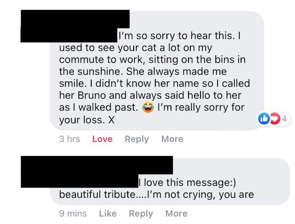Screen dimensions: 295x224
Task: Click the text 'I love this message:)'
Action: pyautogui.click(x=187, y=183)
